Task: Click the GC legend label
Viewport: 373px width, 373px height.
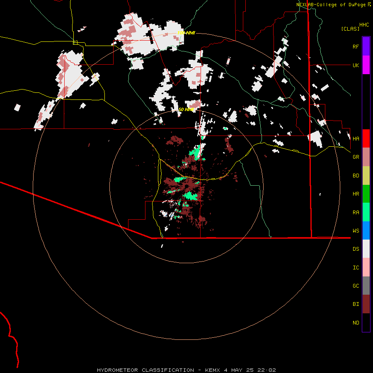Action: click(x=356, y=286)
